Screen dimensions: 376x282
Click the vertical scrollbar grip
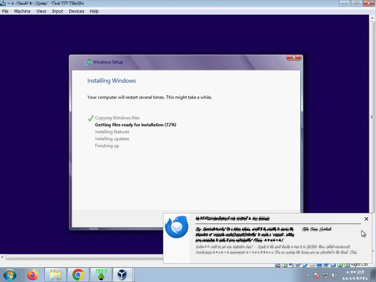tap(372, 117)
